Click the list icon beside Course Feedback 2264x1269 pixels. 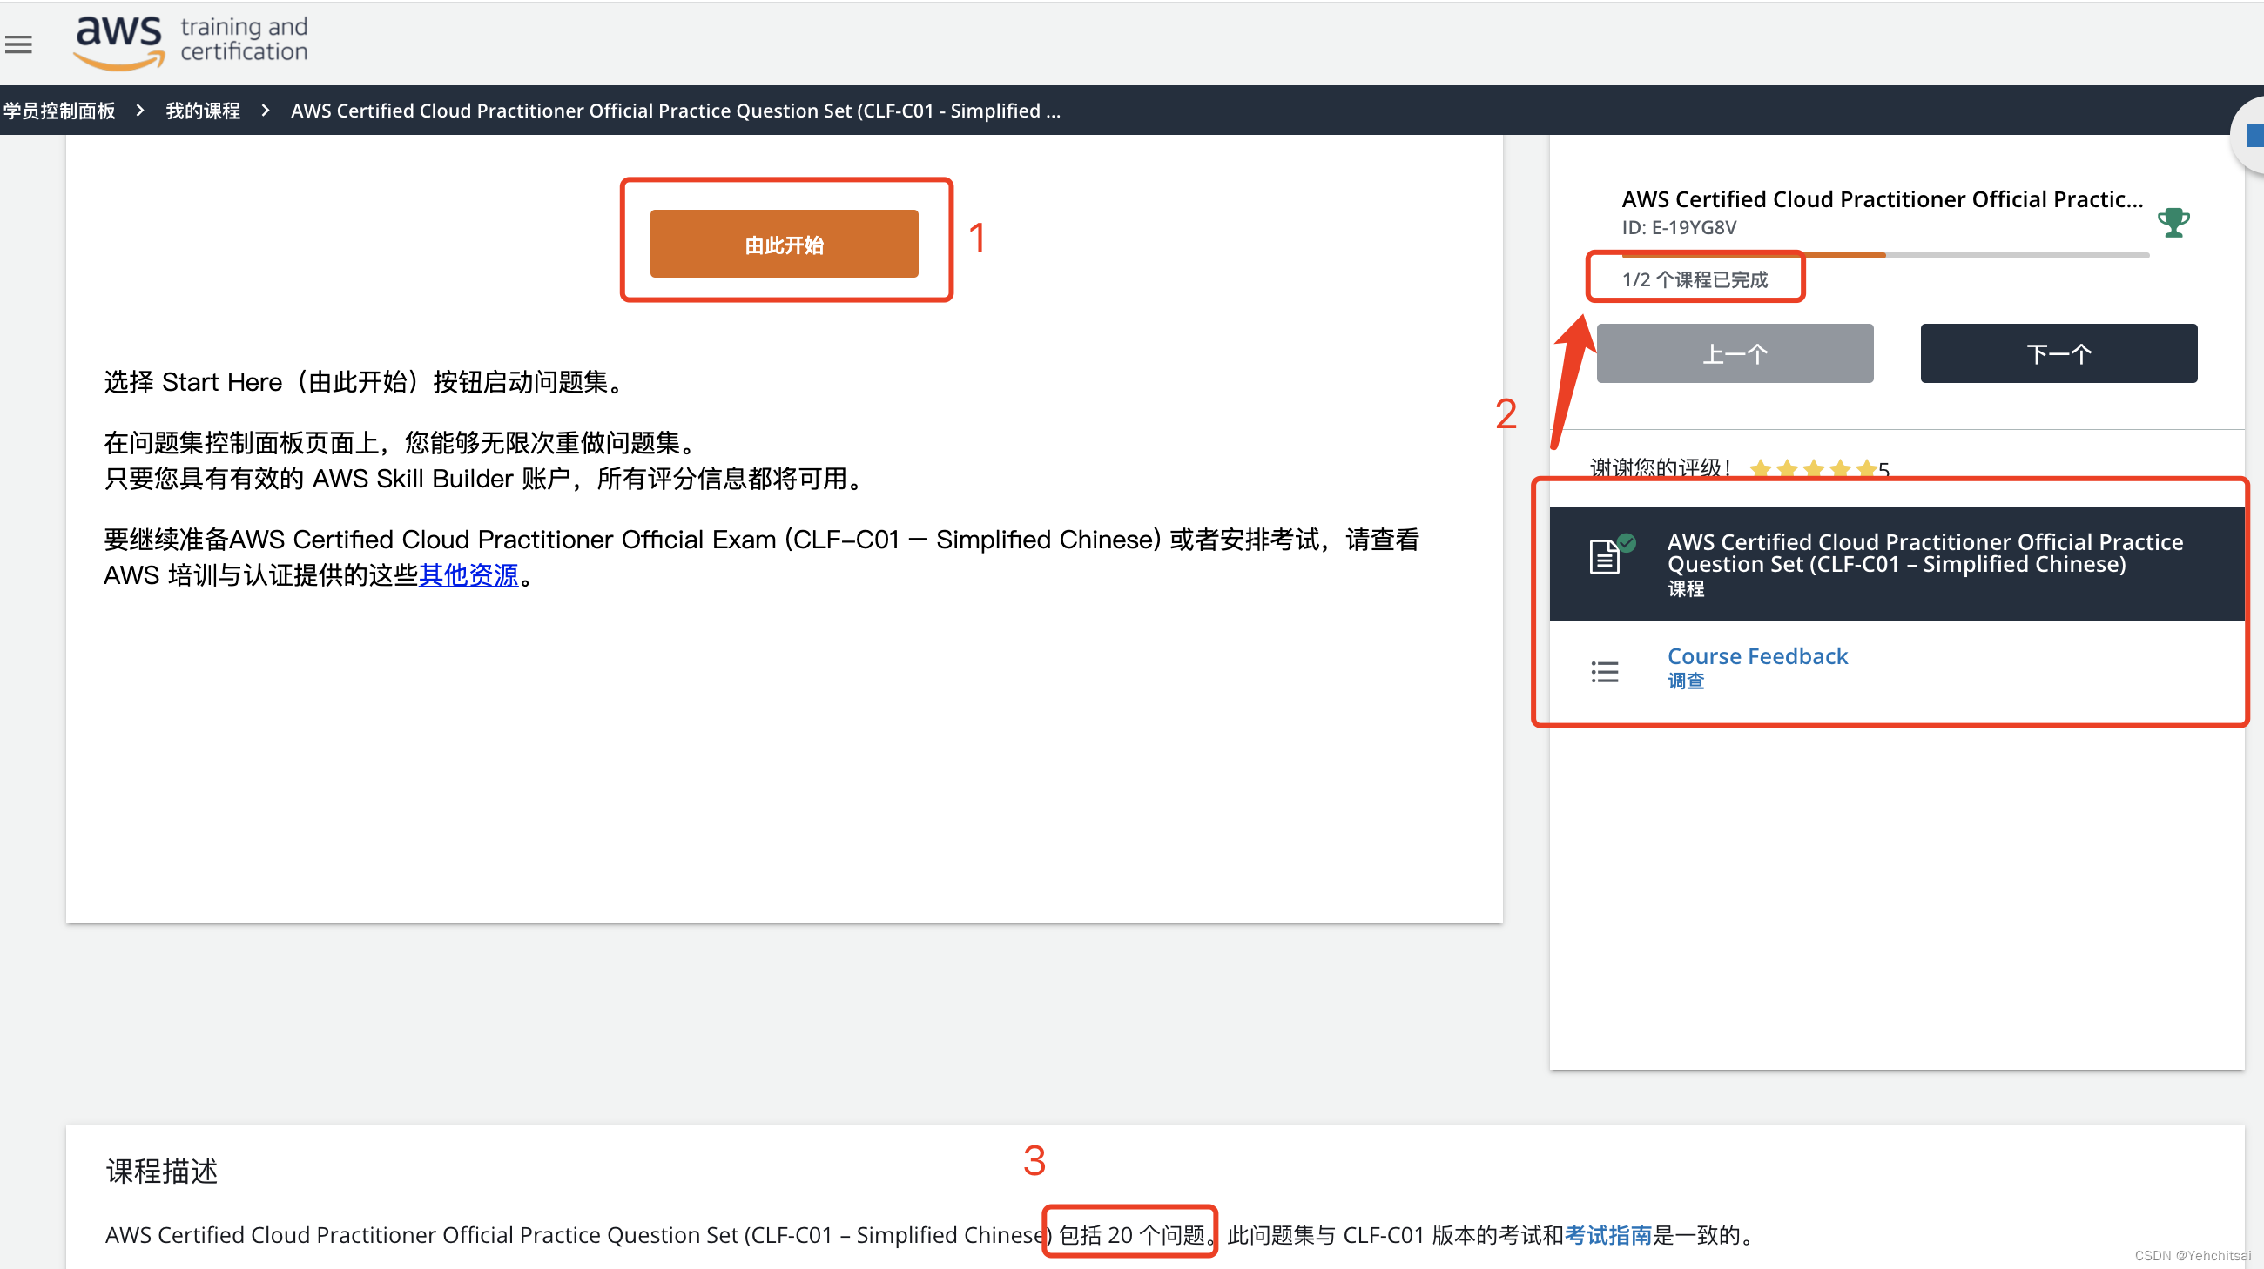pyautogui.click(x=1604, y=672)
